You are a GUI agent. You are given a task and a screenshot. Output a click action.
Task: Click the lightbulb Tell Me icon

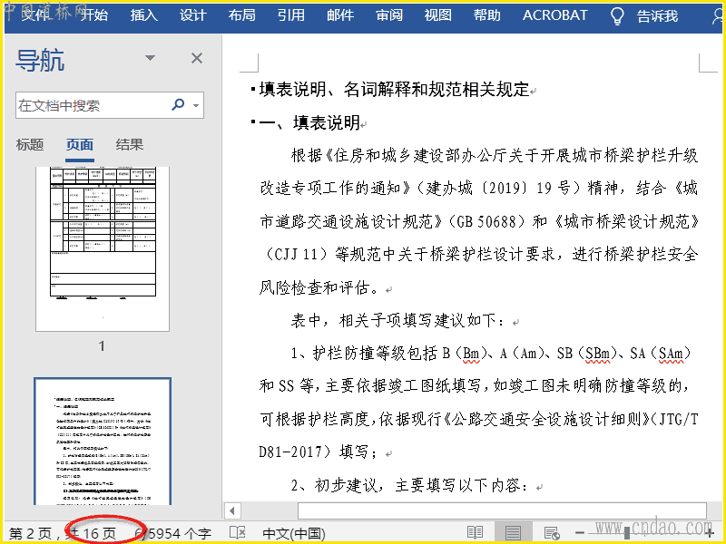[617, 15]
